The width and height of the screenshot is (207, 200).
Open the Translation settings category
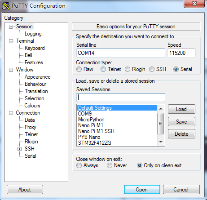click(36, 91)
